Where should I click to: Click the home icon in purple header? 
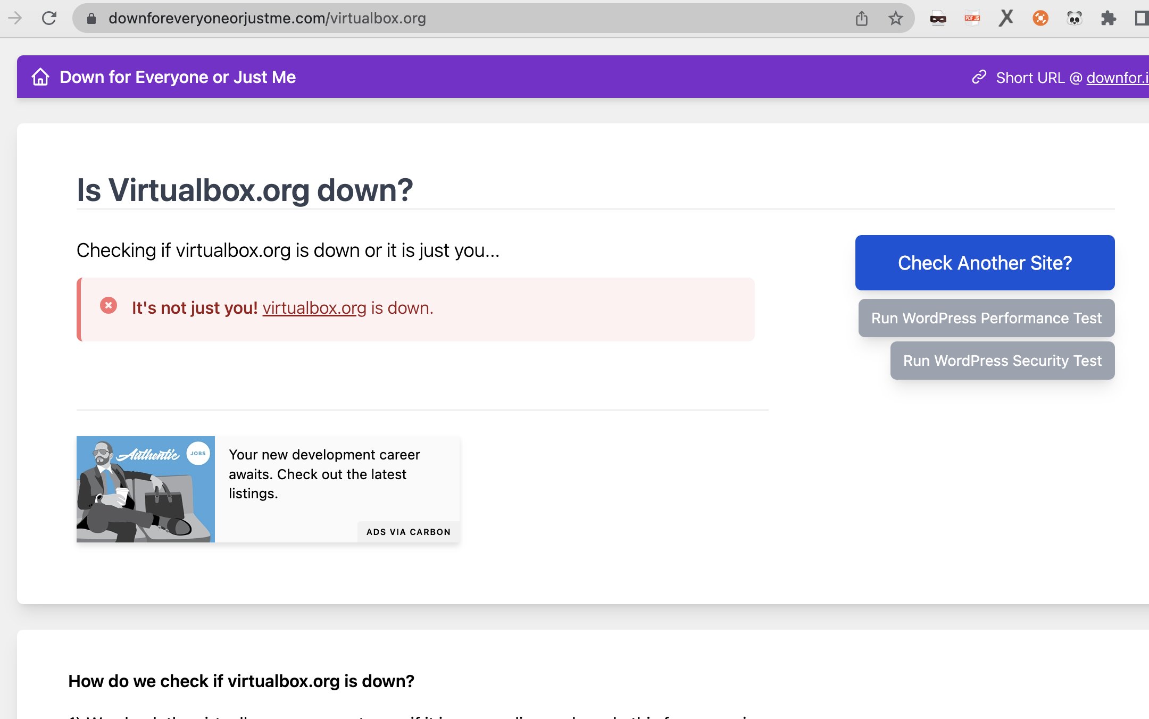(40, 77)
